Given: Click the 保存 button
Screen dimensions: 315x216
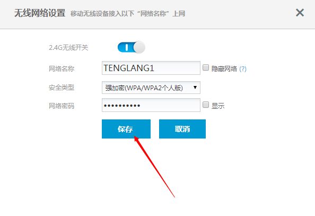Looking at the screenshot, I should click(126, 129).
